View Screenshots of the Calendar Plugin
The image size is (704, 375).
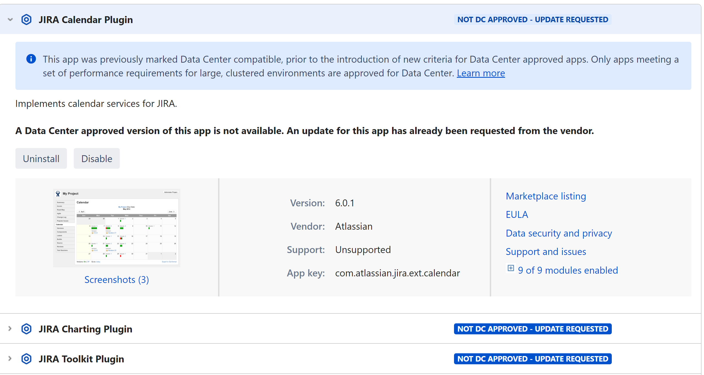pyautogui.click(x=116, y=280)
